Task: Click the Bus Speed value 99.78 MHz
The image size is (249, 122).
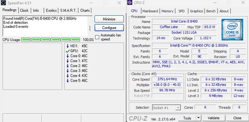Action: click(x=167, y=90)
